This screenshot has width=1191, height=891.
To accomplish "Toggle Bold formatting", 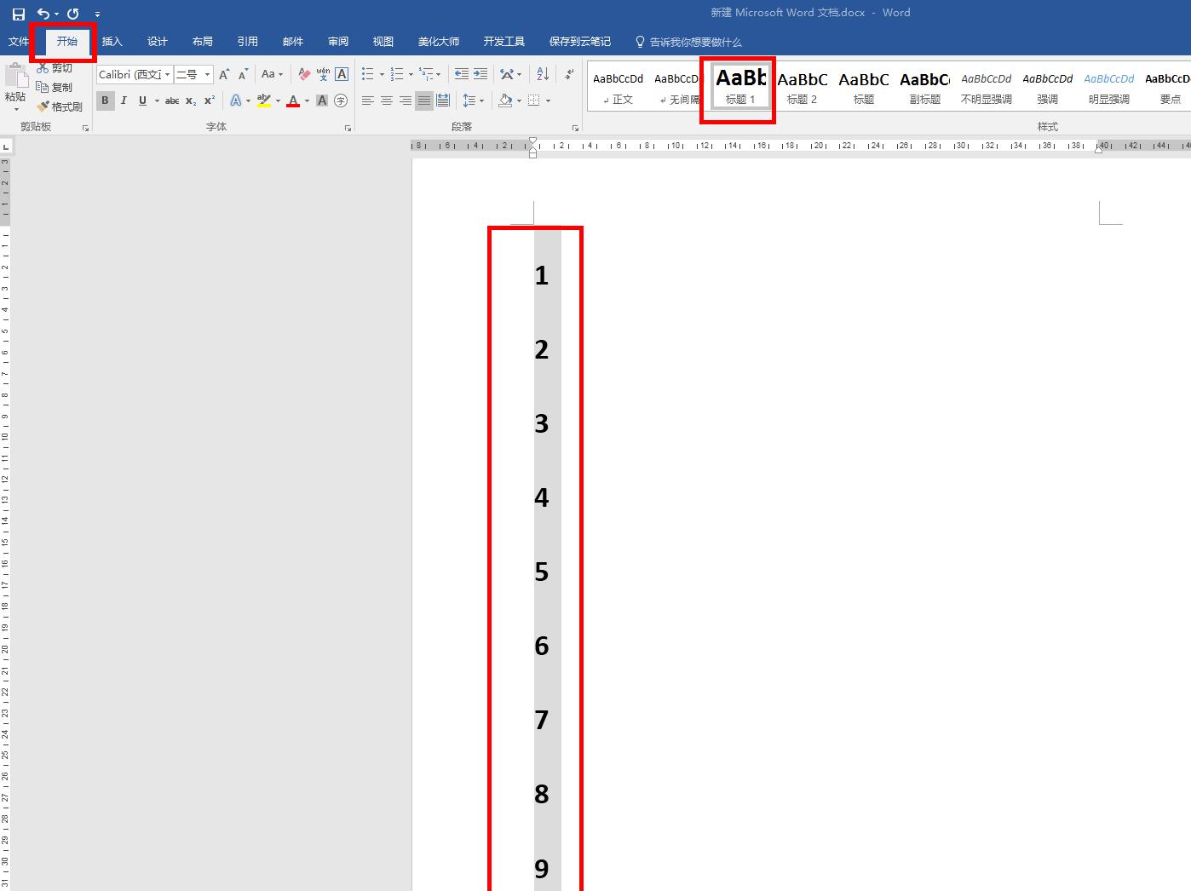I will pyautogui.click(x=105, y=101).
